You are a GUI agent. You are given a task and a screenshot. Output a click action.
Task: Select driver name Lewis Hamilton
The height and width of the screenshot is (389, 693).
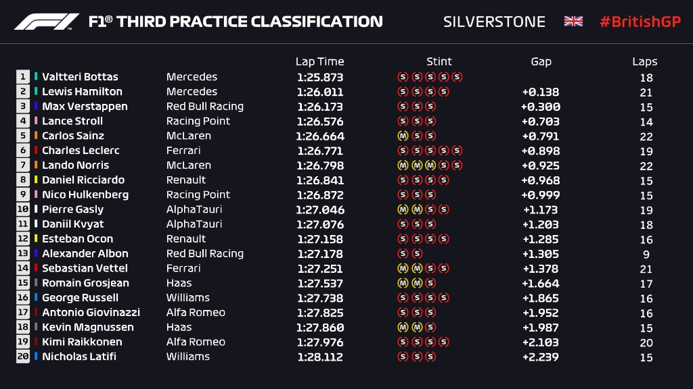coord(82,92)
